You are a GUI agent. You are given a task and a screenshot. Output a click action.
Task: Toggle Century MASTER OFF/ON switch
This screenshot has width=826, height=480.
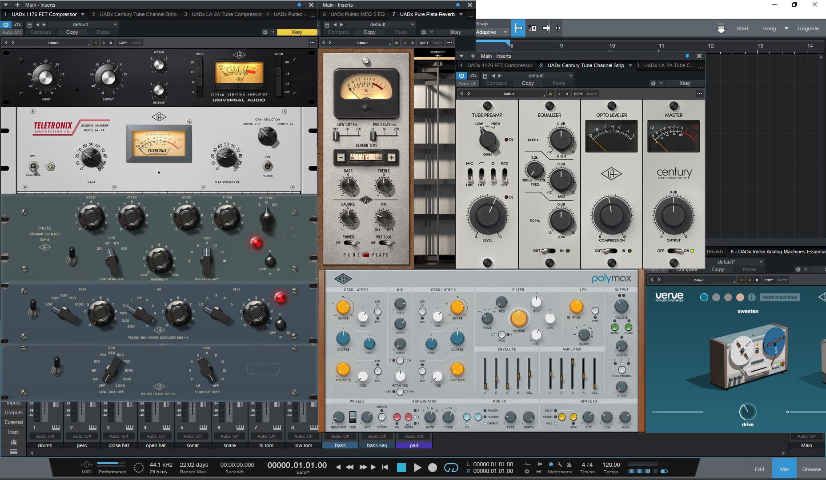[x=674, y=251]
